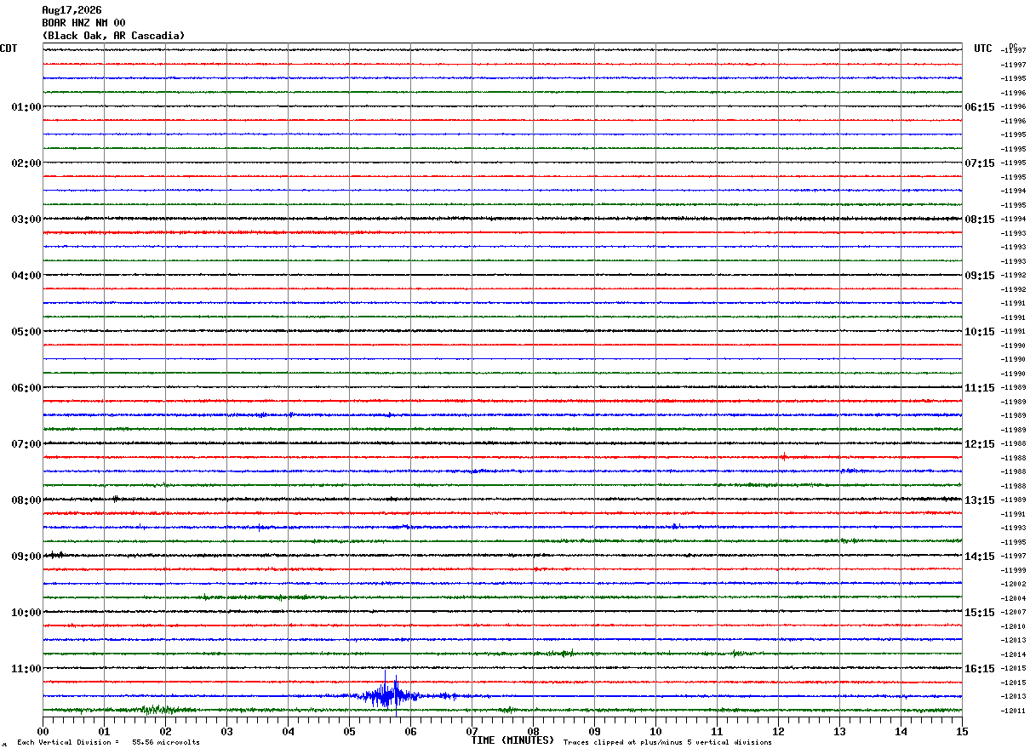Select the Black Oak, AR Cascadia location text
This screenshot has height=754, width=1030.
coord(113,36)
